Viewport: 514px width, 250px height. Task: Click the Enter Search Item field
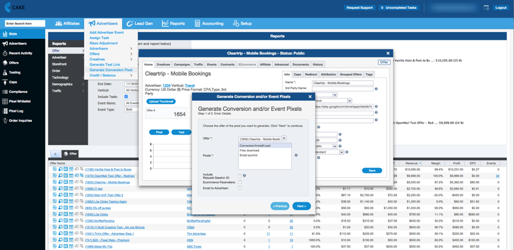(x=25, y=23)
